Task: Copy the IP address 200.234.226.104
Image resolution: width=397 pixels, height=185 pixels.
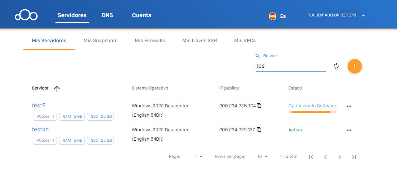Action: (x=259, y=106)
